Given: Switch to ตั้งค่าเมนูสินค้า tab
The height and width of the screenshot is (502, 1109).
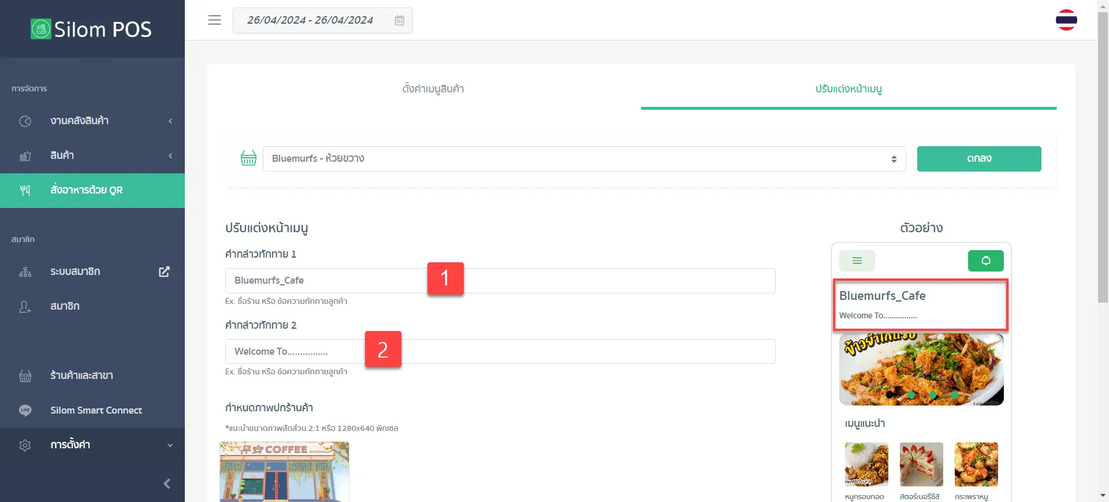Looking at the screenshot, I should 433,89.
